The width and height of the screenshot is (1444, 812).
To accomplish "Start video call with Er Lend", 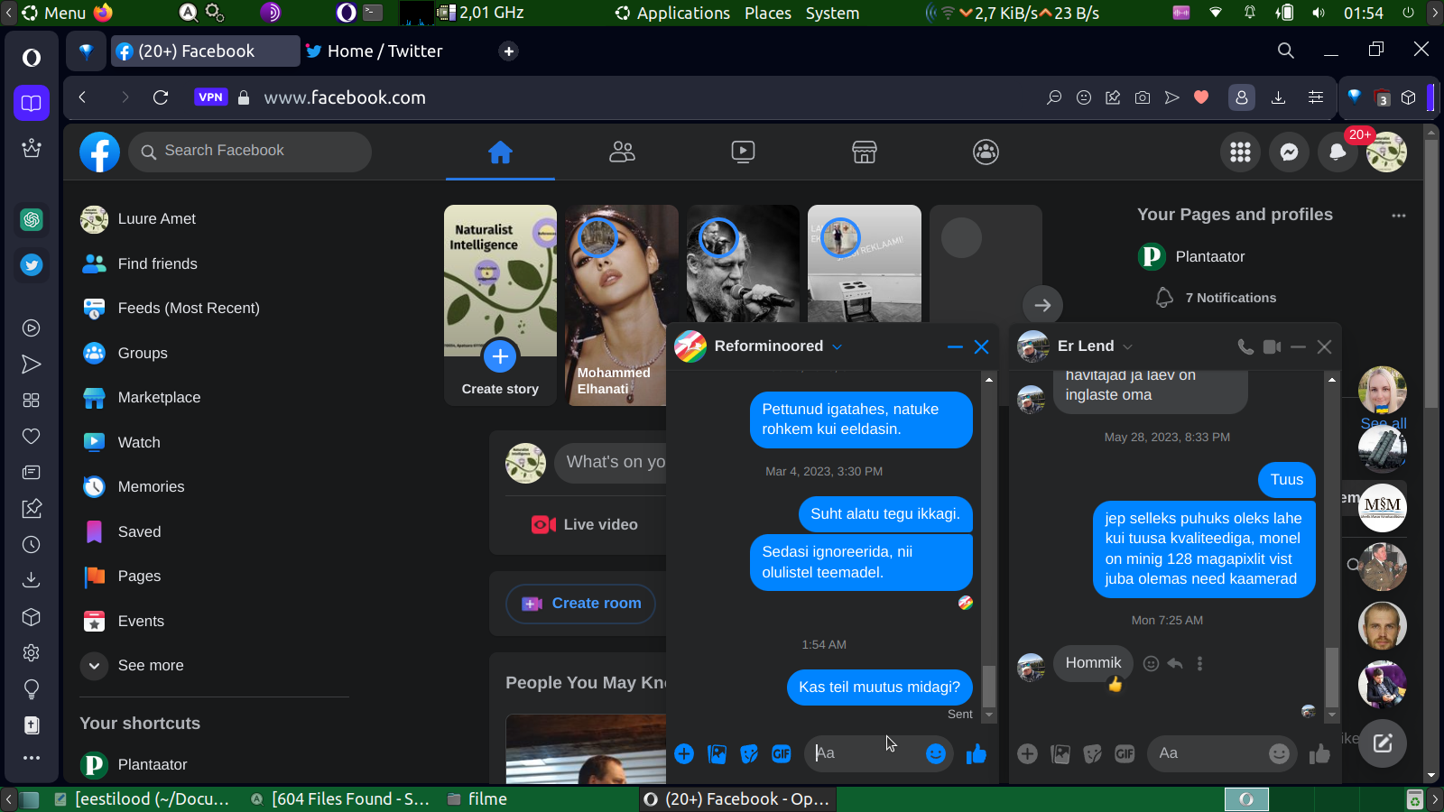I will 1273,346.
